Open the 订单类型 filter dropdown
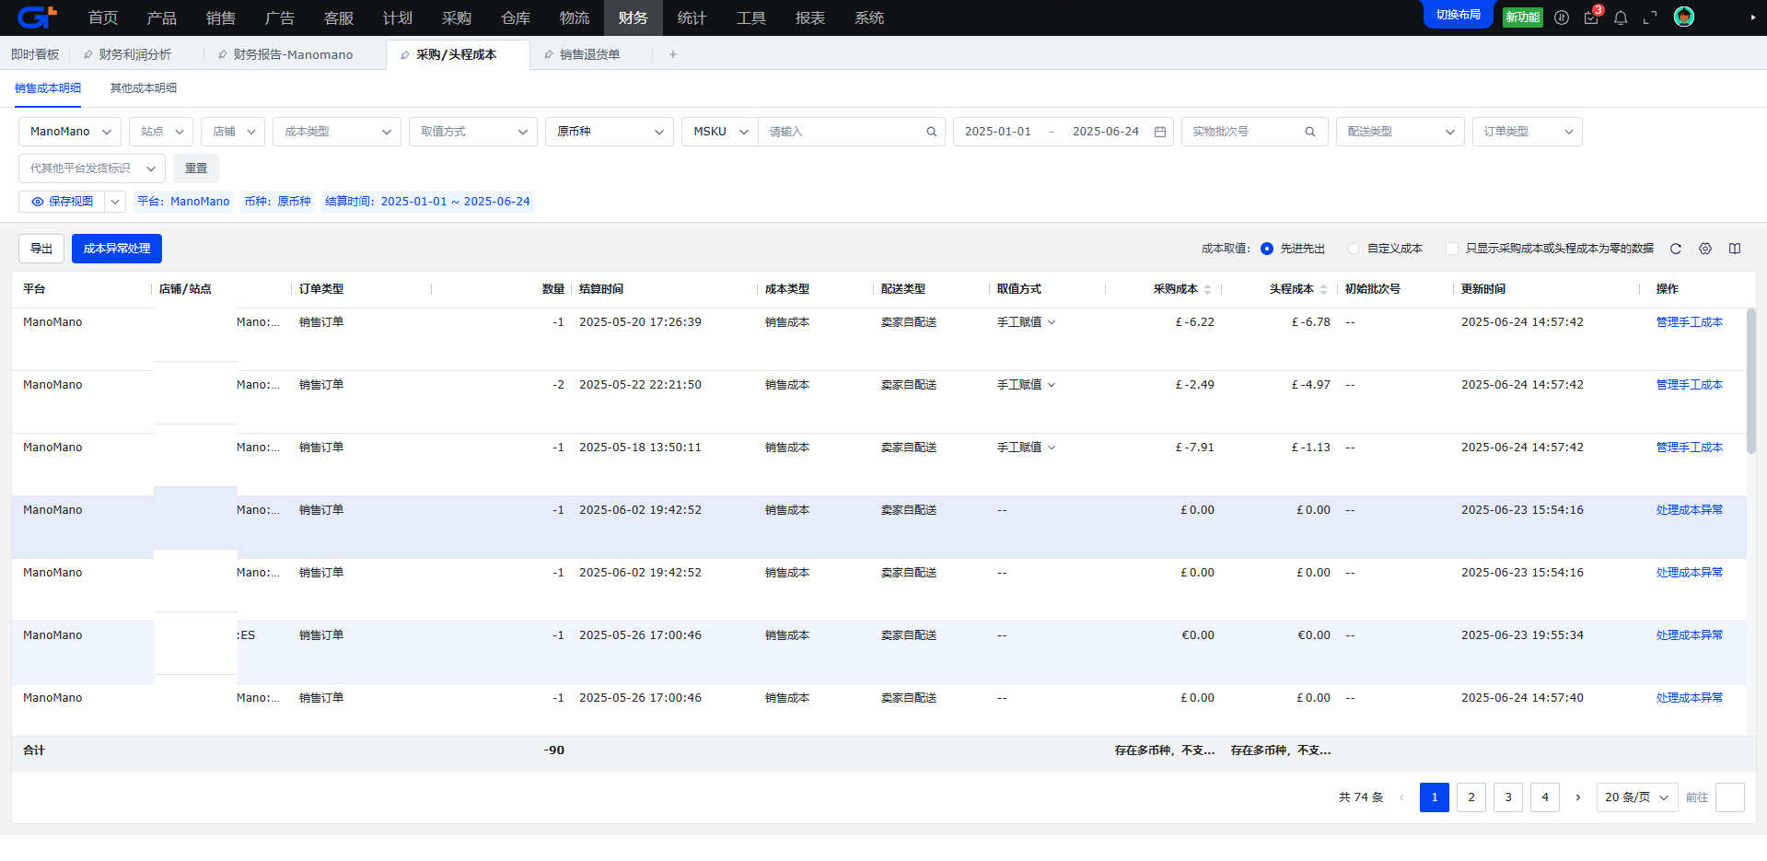The image size is (1767, 861). (1528, 132)
